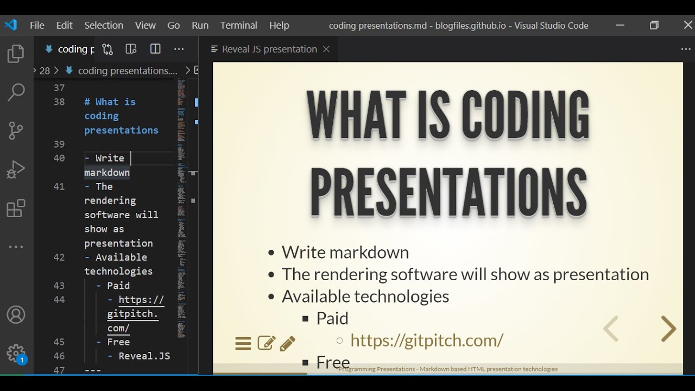Split the editor right
The height and width of the screenshot is (391, 695).
coord(155,49)
